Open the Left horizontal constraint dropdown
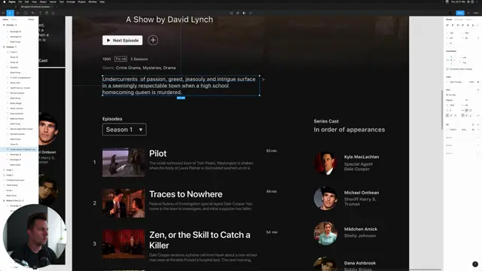Image resolution: width=482 pixels, height=271 pixels. point(464,57)
